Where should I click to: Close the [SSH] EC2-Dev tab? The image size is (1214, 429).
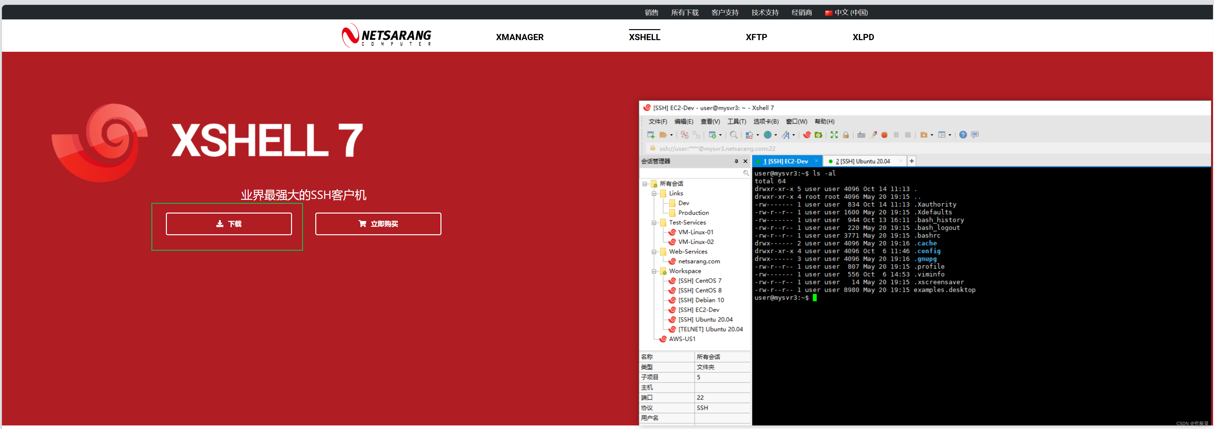click(816, 161)
